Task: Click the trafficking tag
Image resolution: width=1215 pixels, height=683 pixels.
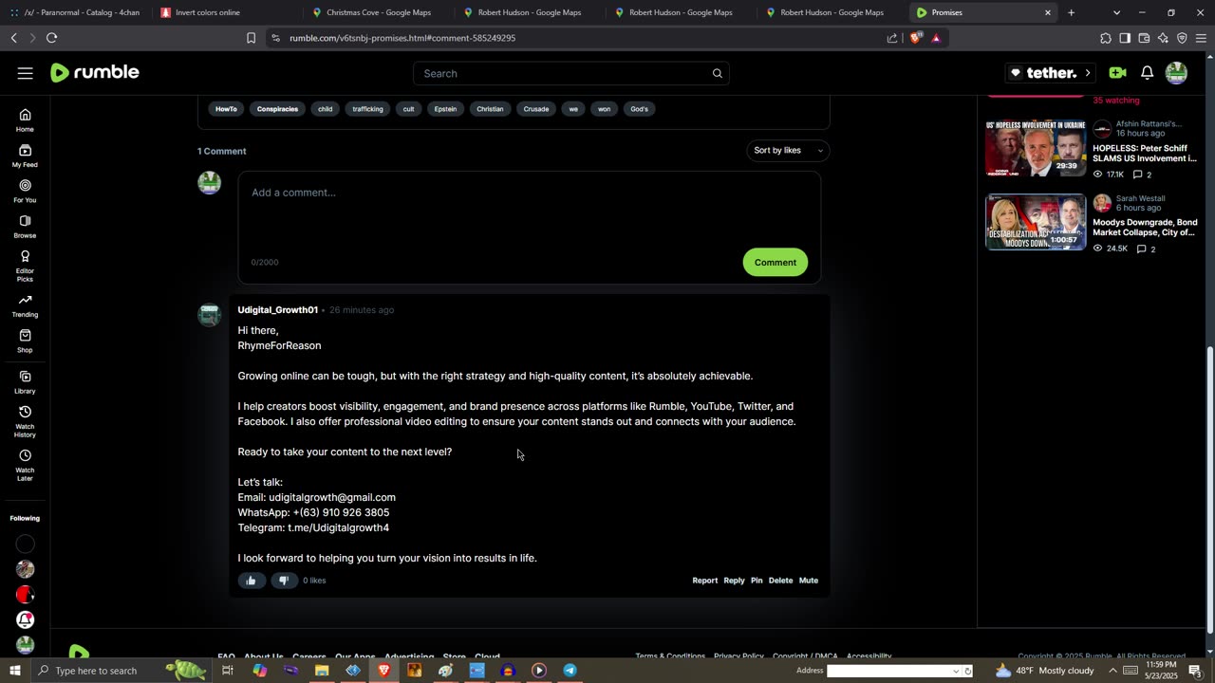Action: [367, 109]
